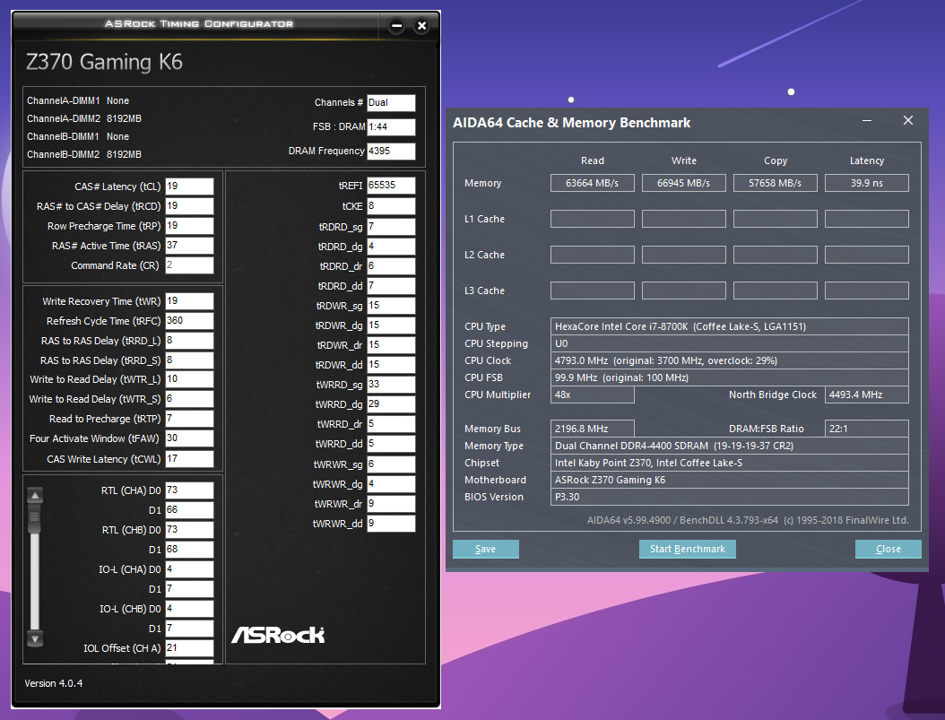Click the tREFI value field
This screenshot has height=720, width=945.
391,186
